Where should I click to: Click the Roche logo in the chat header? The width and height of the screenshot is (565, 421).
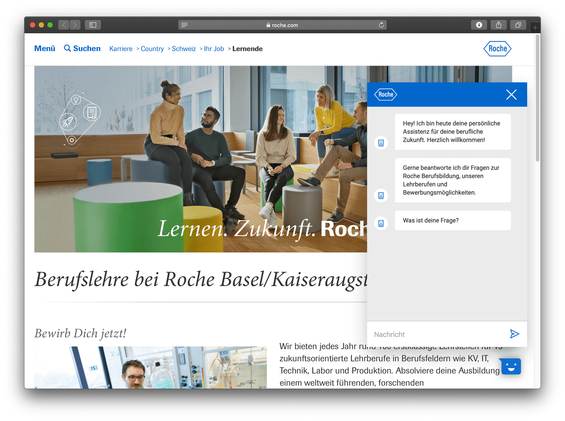coord(385,95)
